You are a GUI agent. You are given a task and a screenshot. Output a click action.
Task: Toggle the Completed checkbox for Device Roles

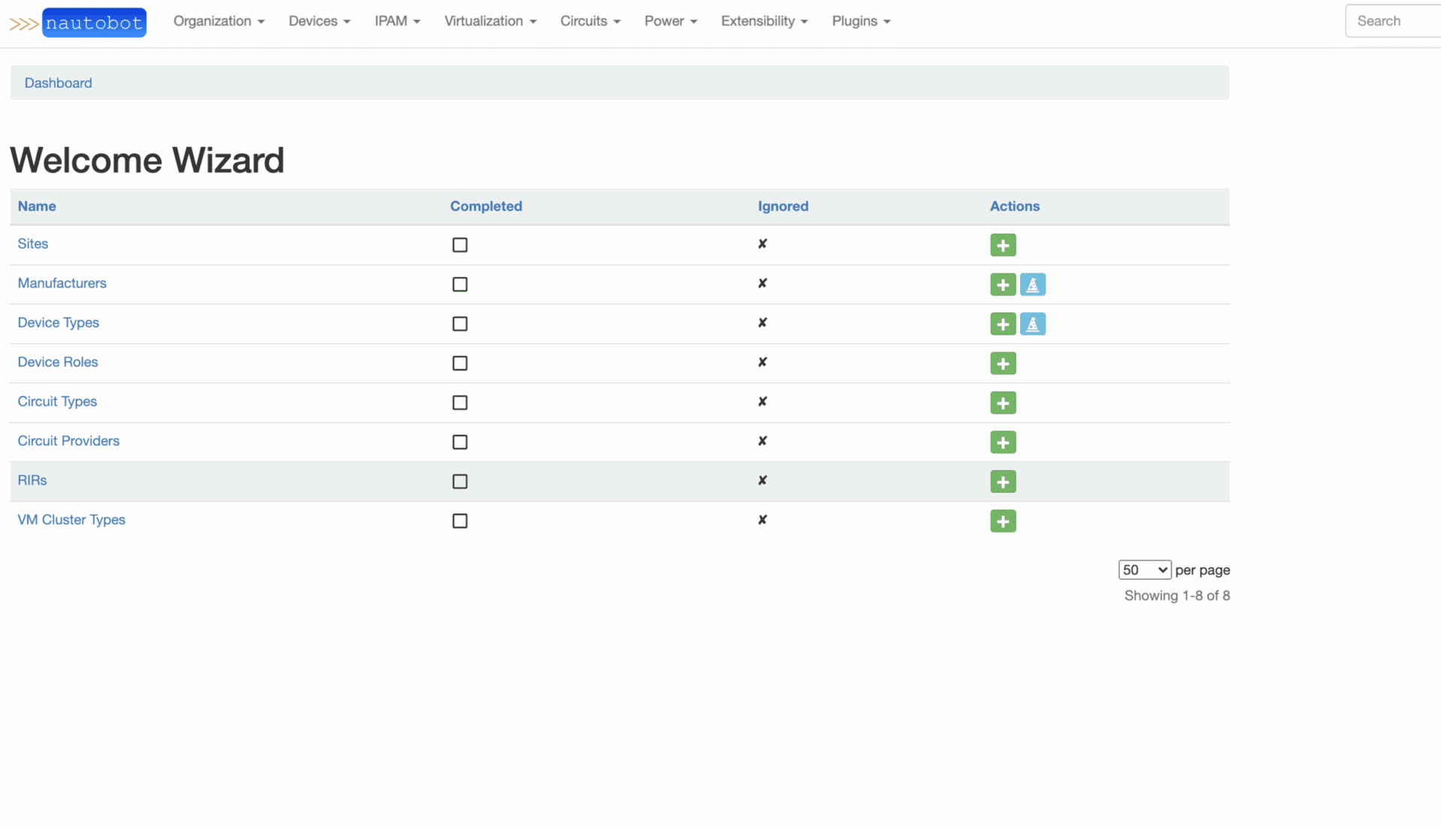(460, 363)
